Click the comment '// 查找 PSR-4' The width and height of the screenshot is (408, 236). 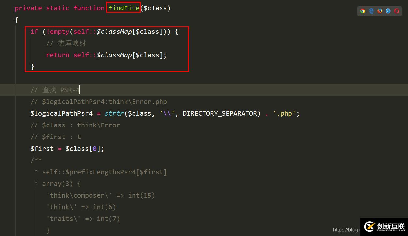(x=55, y=90)
